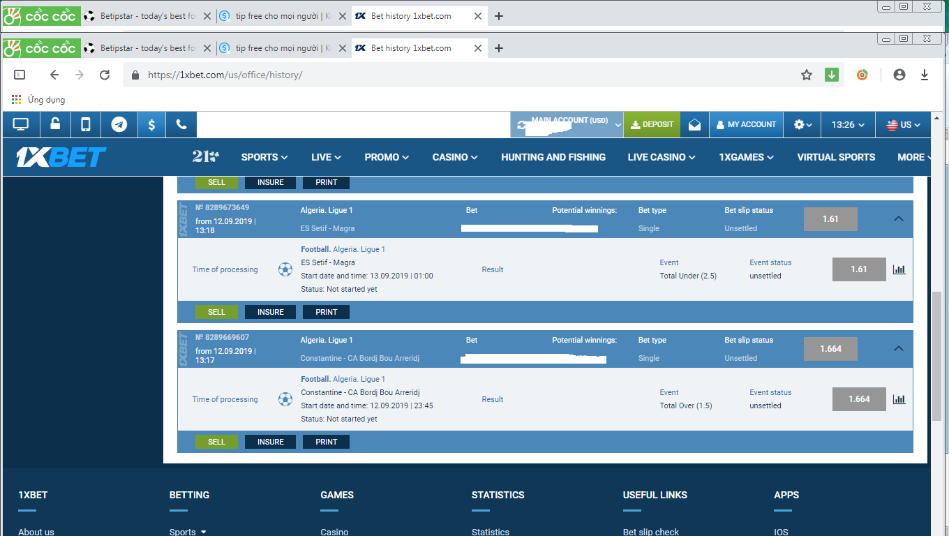
Task: Open the desktop version monitor icon
Action: pos(21,125)
